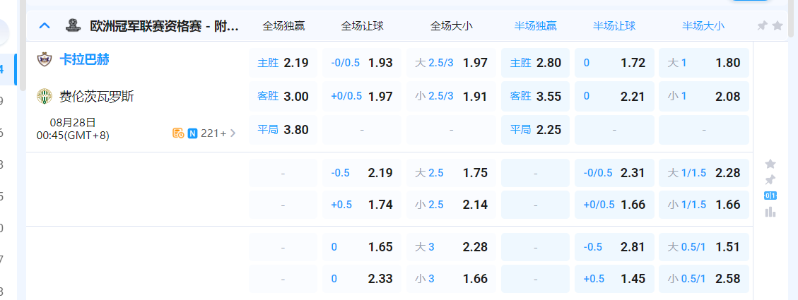Open match statistics bar chart icon
Viewport: 798px width, 300px height.
[x=770, y=211]
